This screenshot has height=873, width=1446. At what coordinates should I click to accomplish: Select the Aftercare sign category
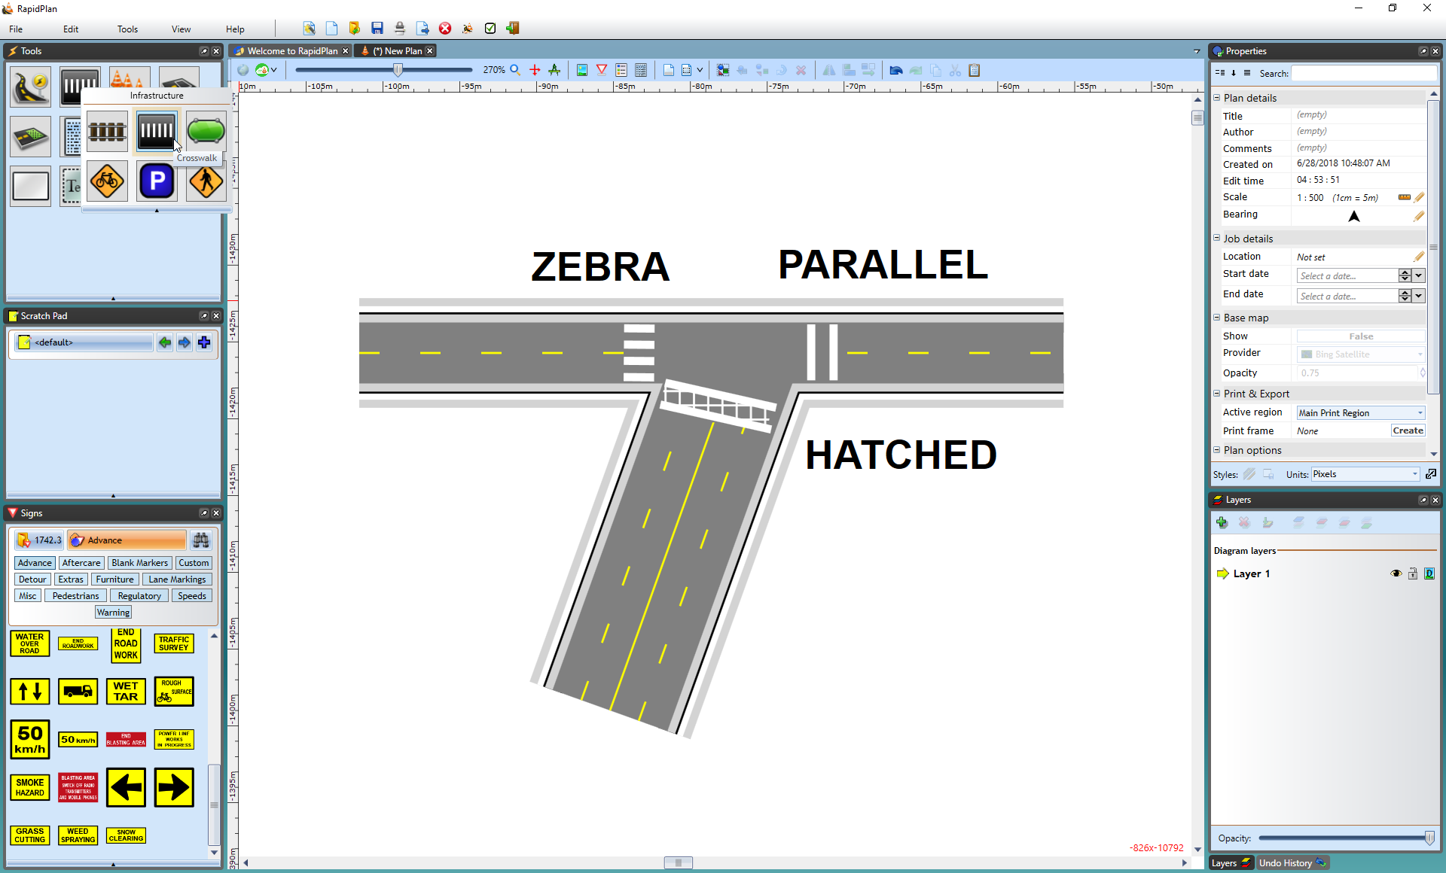(x=81, y=563)
